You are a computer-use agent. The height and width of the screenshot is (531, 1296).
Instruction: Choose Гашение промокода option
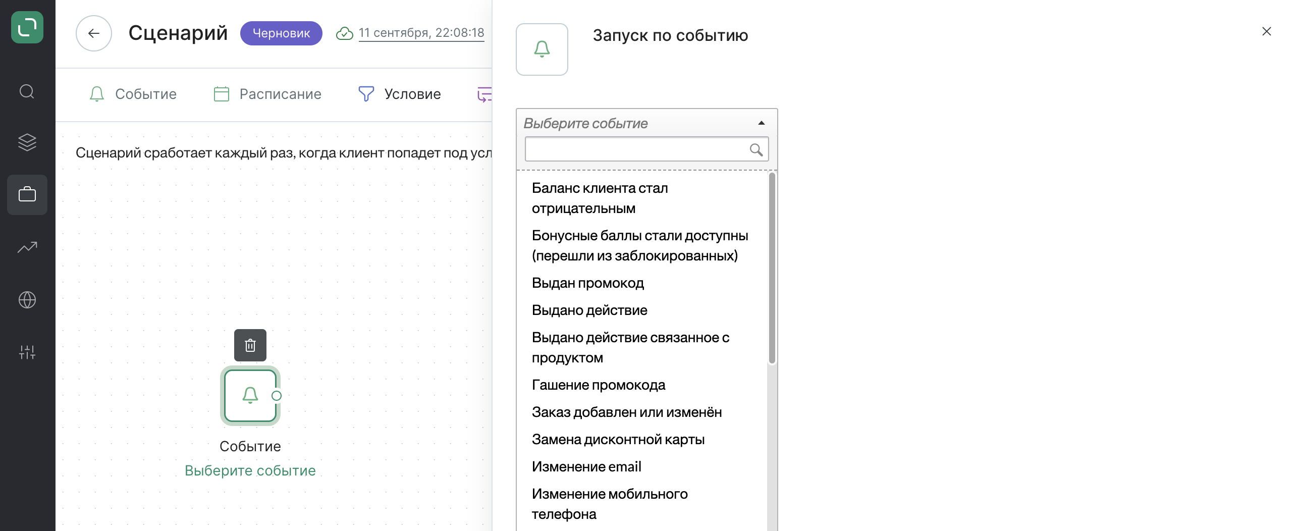(642, 385)
